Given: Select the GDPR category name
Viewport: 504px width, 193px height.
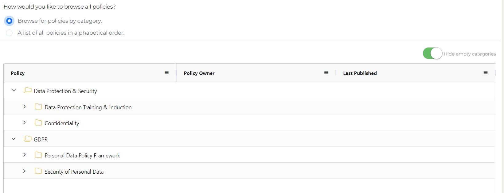Looking at the screenshot, I should [41, 139].
